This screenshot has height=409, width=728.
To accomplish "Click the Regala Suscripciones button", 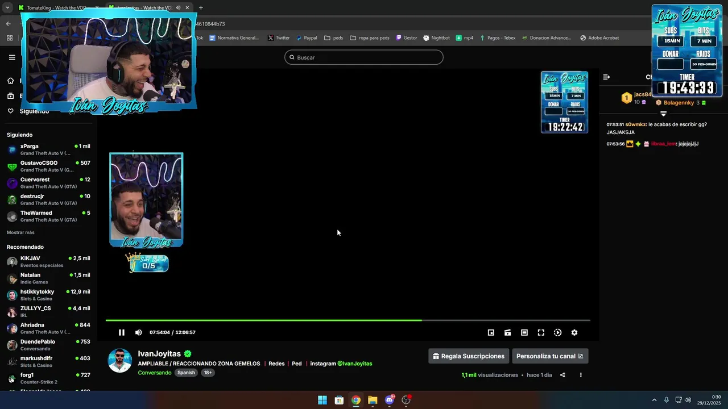I will (x=469, y=356).
